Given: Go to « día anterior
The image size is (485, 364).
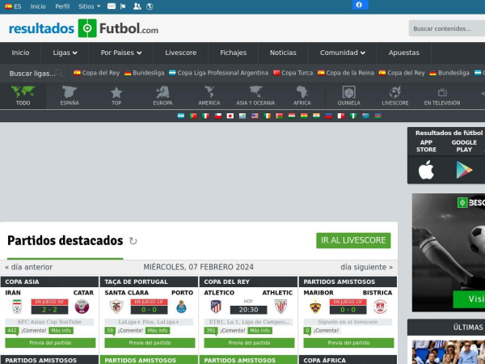Looking at the screenshot, I should [29, 267].
